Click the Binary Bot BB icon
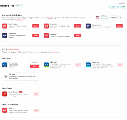Screen dimensions: 127x120 [x=5, y=35]
